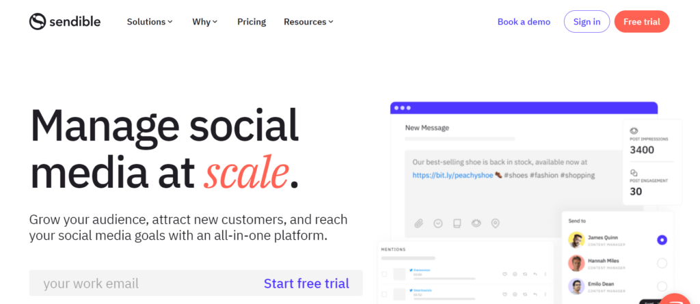This screenshot has width=700, height=304.
Task: Click the Free trial button
Action: tap(641, 21)
